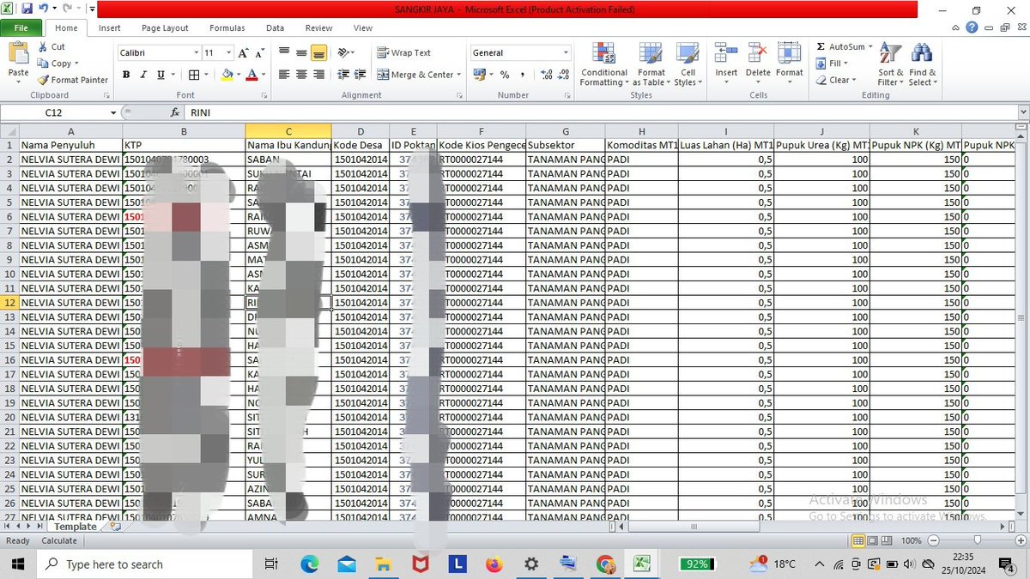Click the formula bar containing RINI
This screenshot has height=579, width=1030.
[x=599, y=112]
